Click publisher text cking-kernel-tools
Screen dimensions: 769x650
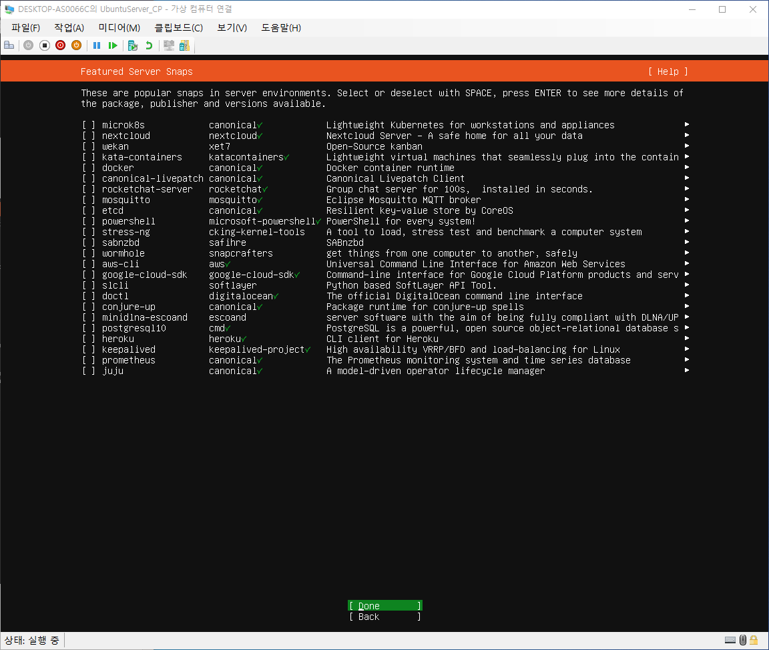(x=257, y=232)
